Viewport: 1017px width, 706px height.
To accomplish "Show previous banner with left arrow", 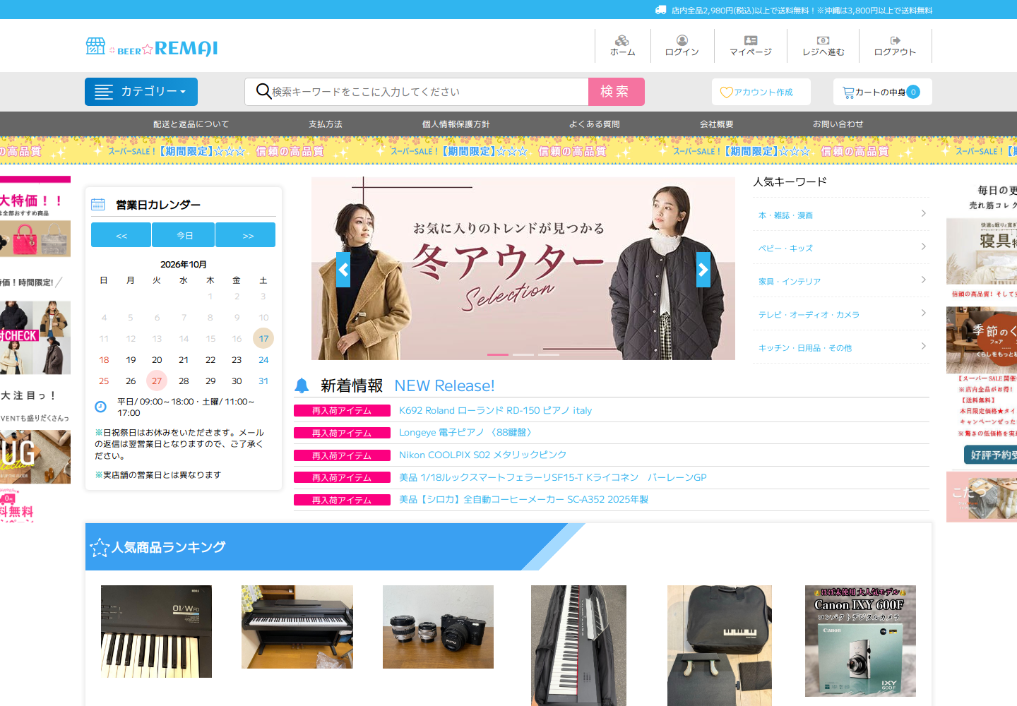I will click(x=343, y=270).
